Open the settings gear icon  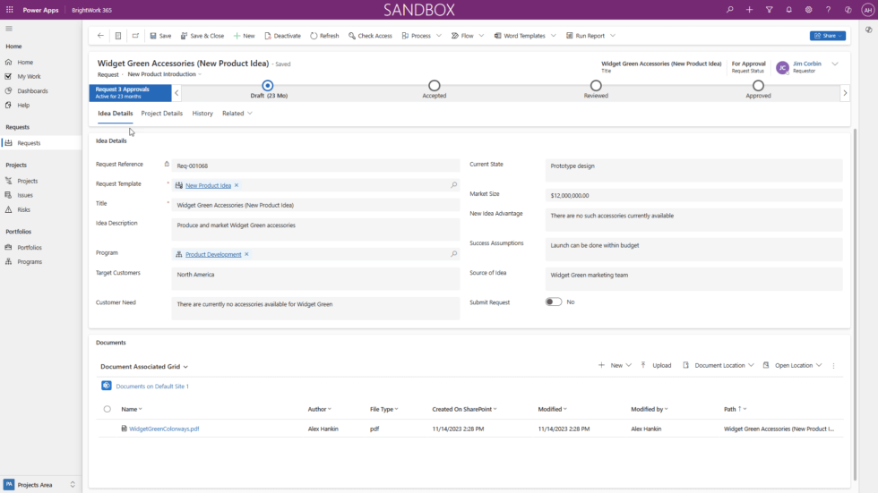808,10
